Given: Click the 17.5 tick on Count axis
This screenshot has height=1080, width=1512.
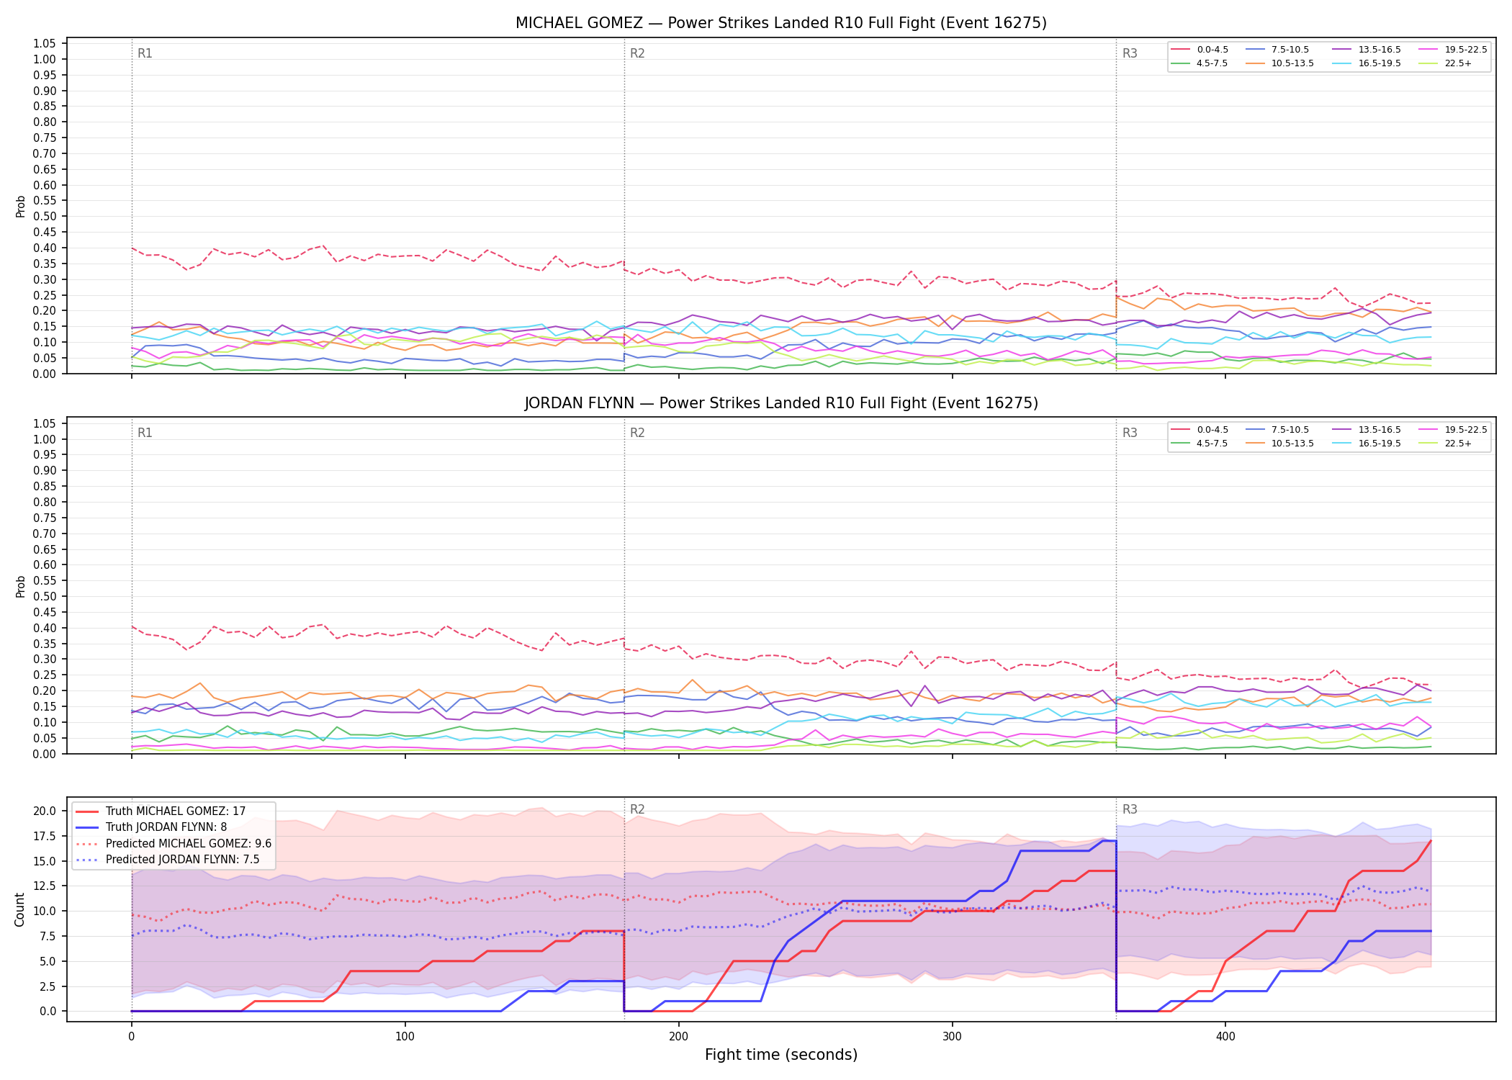Looking at the screenshot, I should [x=45, y=836].
